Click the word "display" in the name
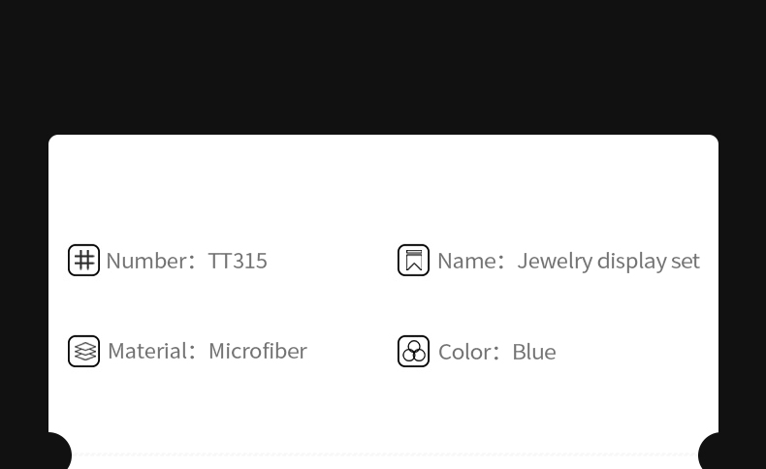766x469 pixels. [x=631, y=261]
